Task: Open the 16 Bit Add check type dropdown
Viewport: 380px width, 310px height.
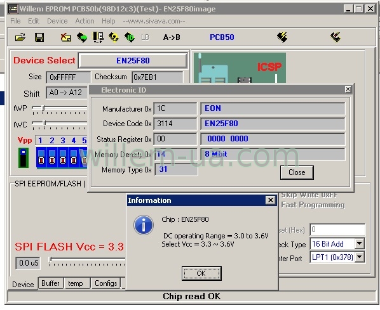Action: coord(360,243)
